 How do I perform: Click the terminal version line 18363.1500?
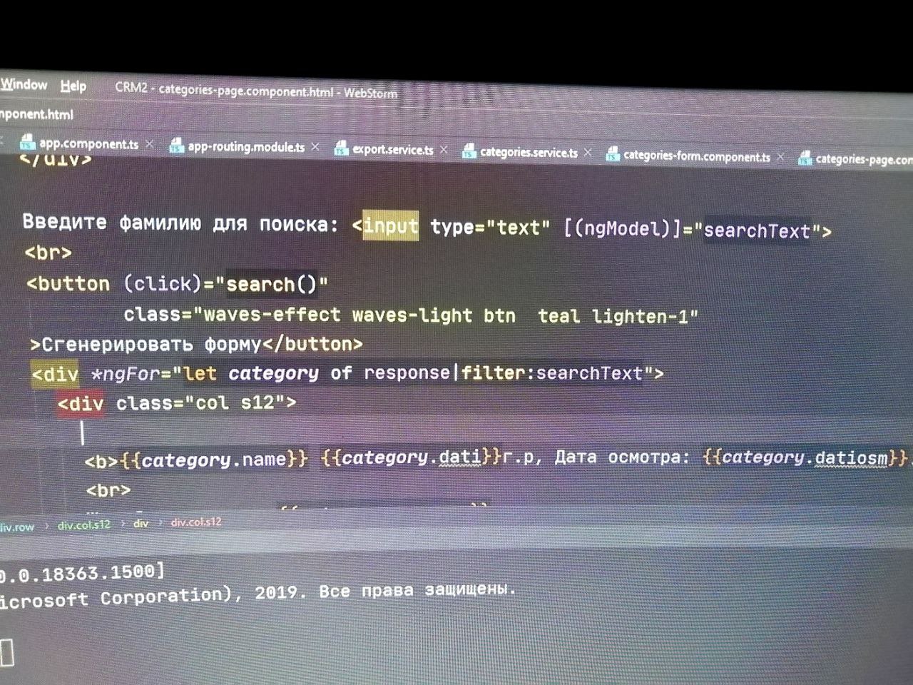coord(82,572)
